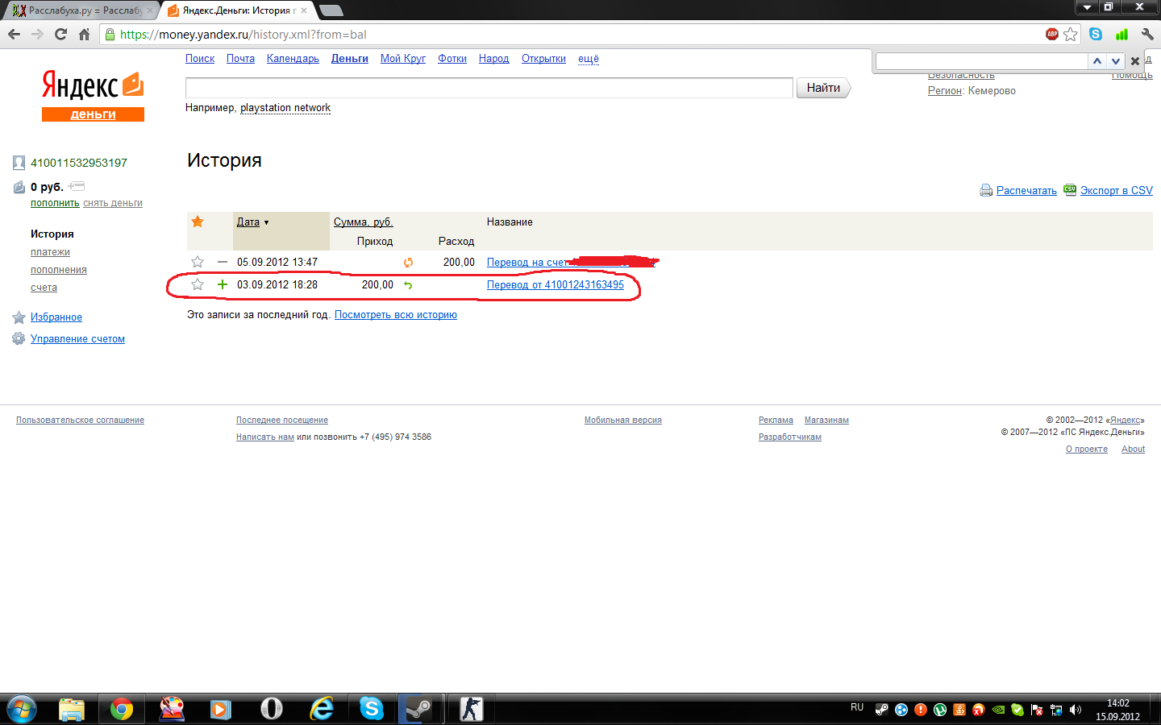
Task: Open the платежи history filter
Action: (50, 252)
